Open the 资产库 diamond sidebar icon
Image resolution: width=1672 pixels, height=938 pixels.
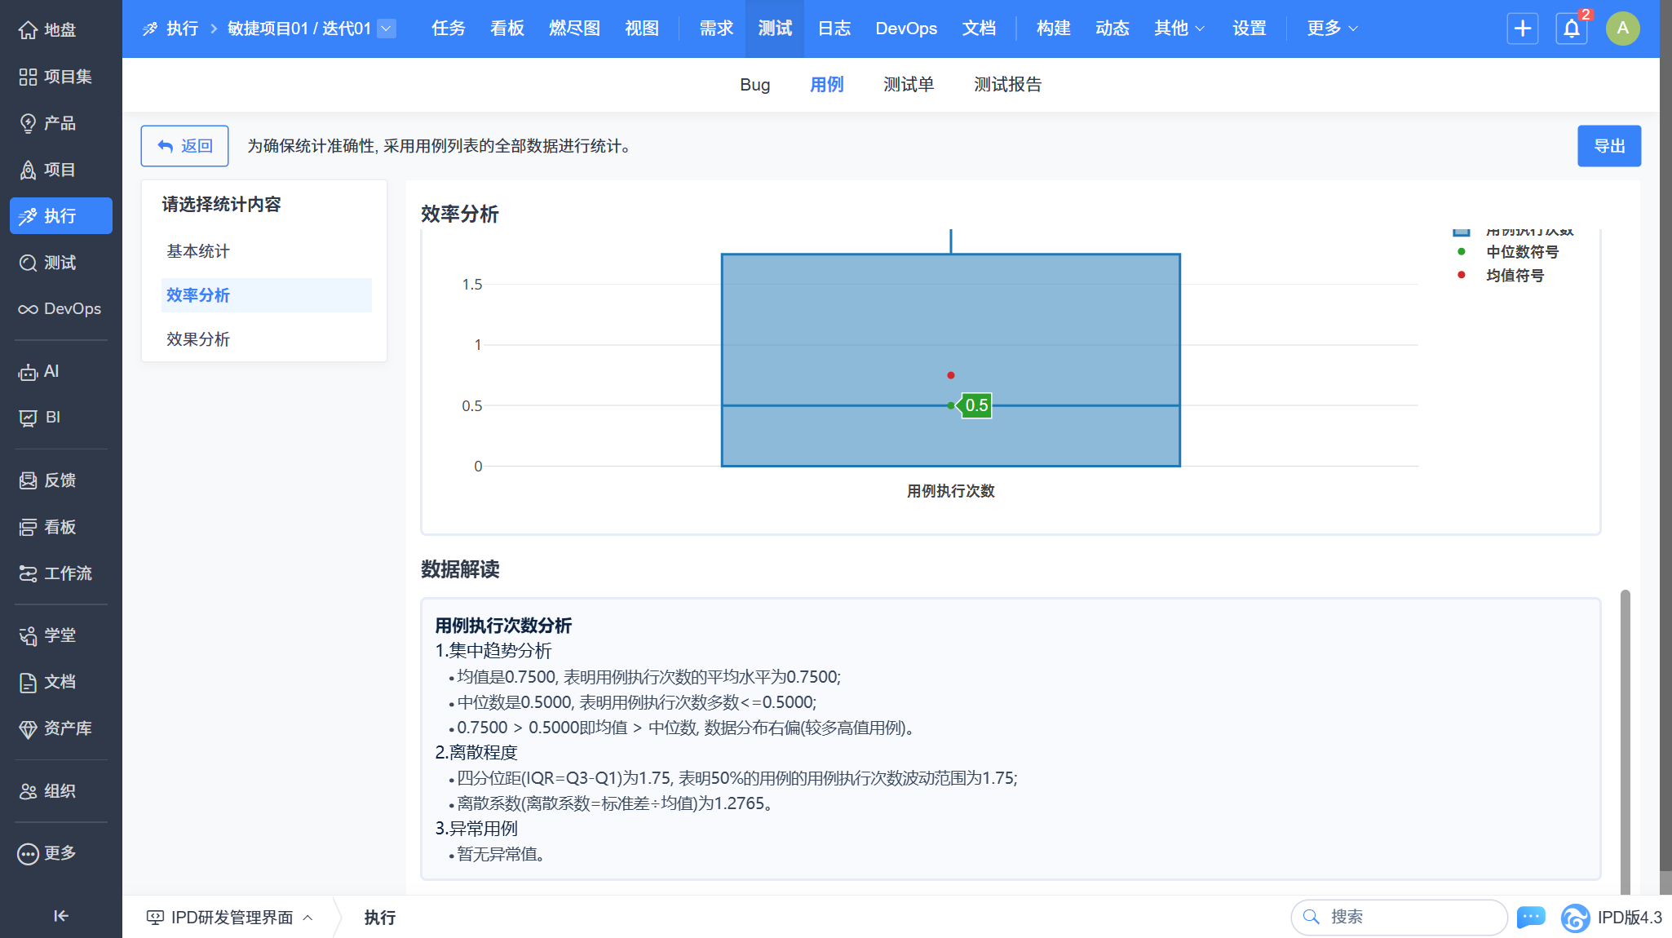coord(29,728)
